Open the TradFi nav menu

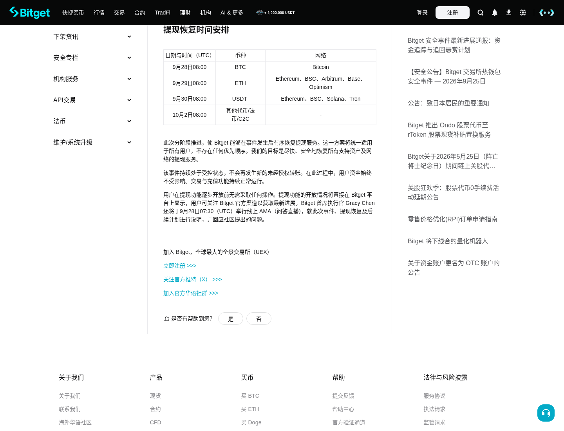tap(163, 13)
